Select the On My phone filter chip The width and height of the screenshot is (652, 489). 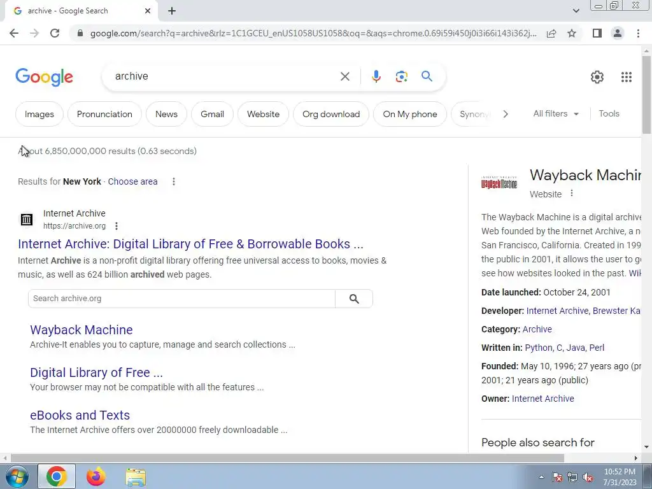point(410,114)
